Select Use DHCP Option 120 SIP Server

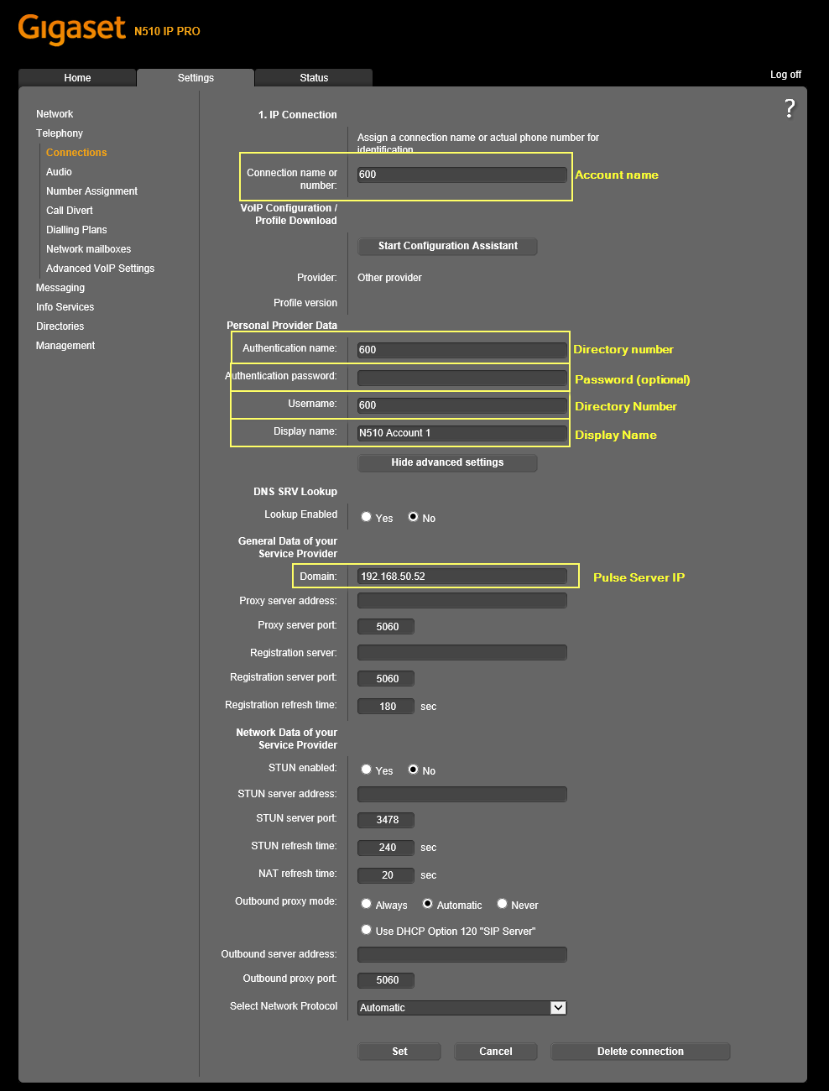click(x=366, y=929)
